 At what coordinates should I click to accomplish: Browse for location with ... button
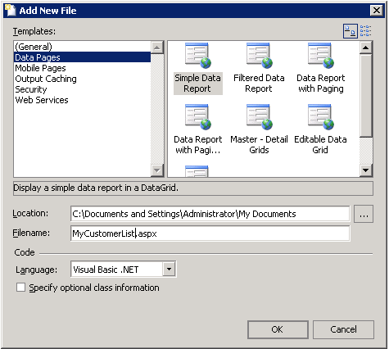coord(364,214)
